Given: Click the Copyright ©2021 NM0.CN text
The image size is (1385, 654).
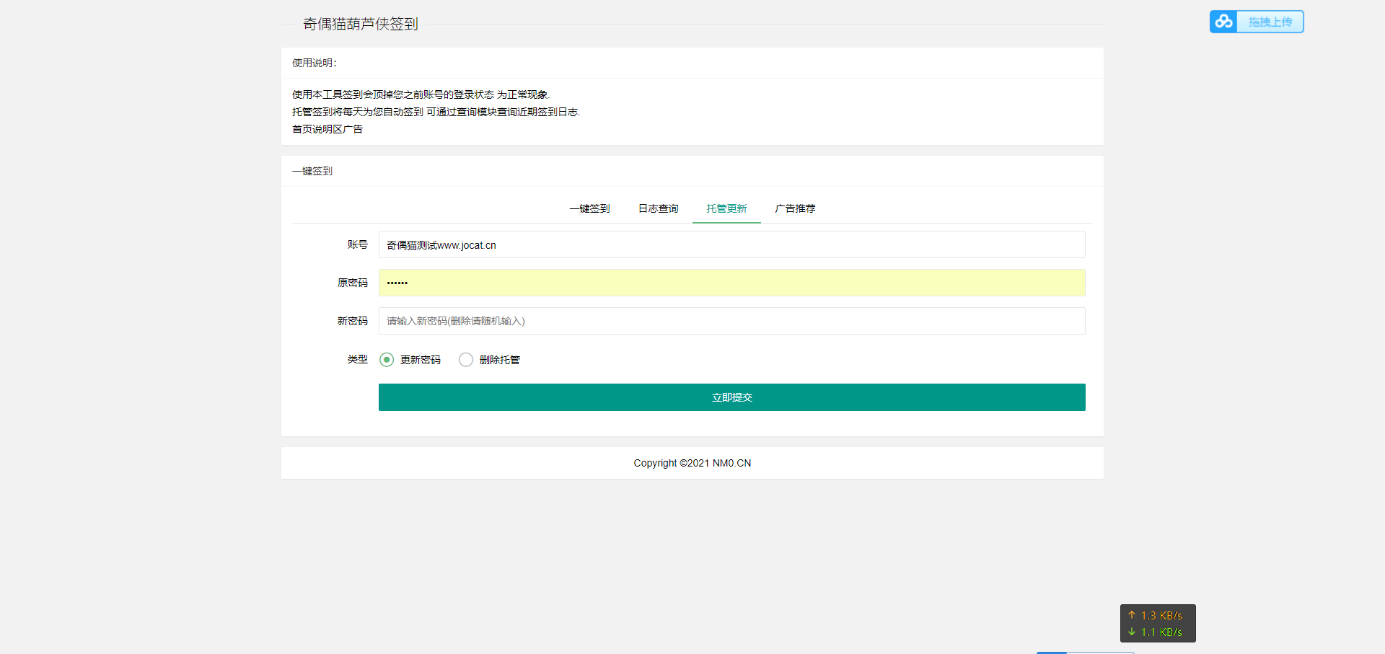Looking at the screenshot, I should 692,463.
